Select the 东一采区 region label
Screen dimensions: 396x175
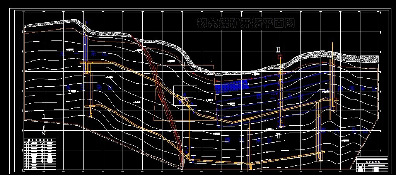(x=84, y=54)
